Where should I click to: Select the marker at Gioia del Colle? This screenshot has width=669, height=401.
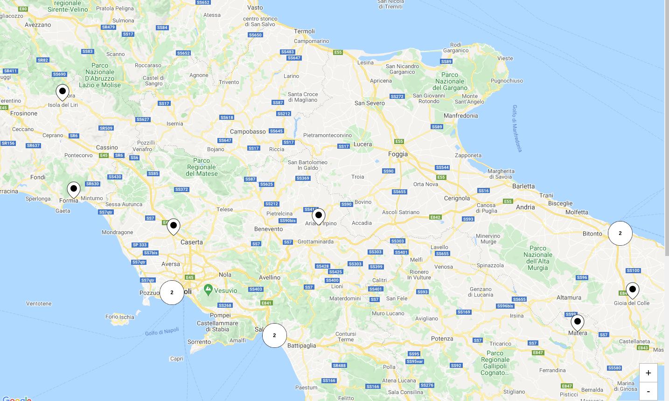(633, 290)
